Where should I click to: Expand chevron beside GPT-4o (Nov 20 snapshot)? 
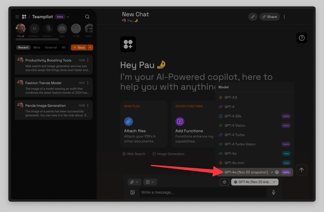pyautogui.click(x=272, y=172)
